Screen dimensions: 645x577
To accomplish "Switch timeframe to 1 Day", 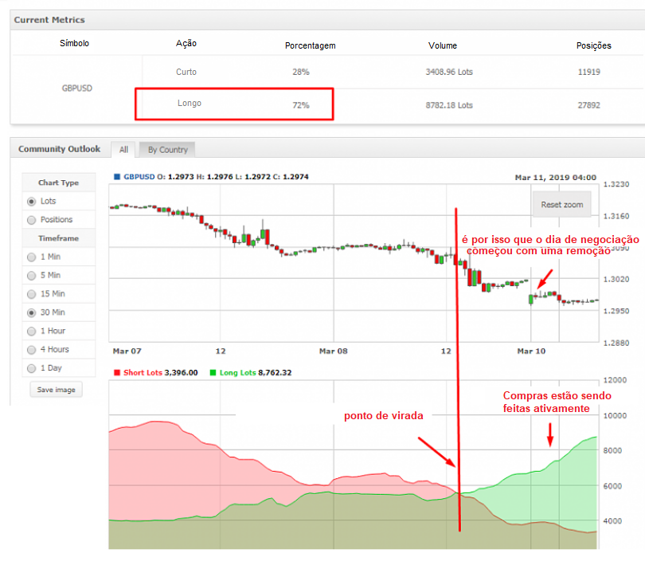I will tap(32, 368).
